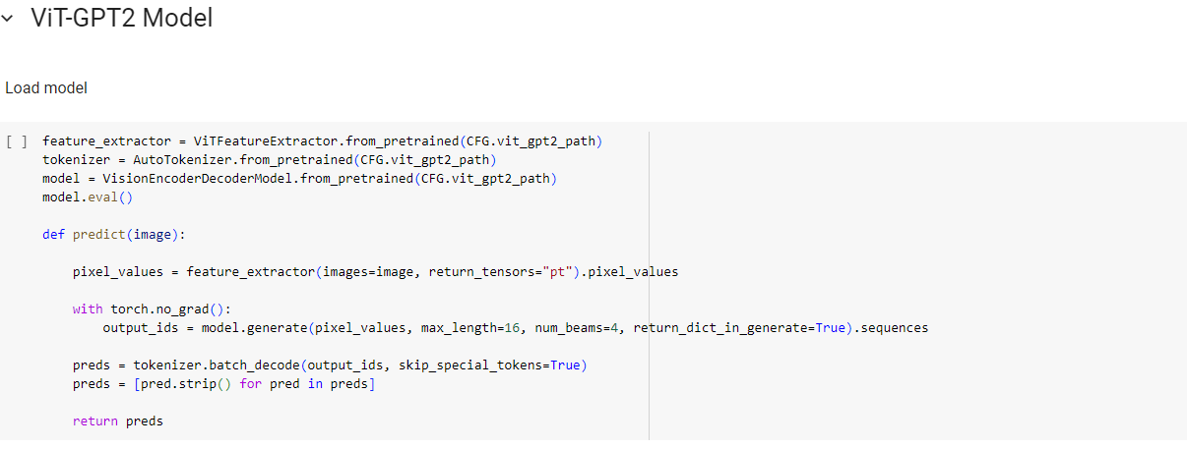Run the code cell using empty brackets
The height and width of the screenshot is (449, 1187).
click(17, 141)
